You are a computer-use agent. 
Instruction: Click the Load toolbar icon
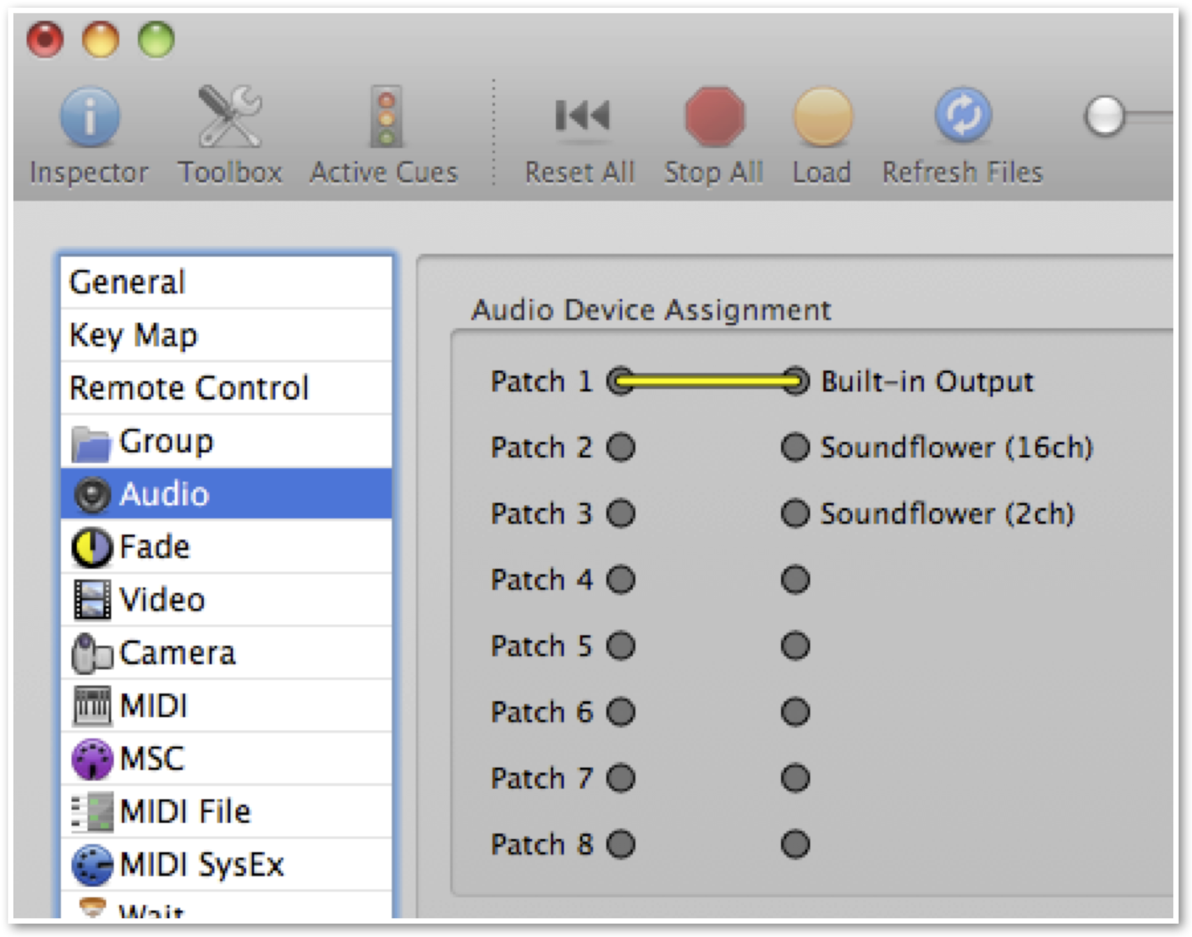coord(823,116)
